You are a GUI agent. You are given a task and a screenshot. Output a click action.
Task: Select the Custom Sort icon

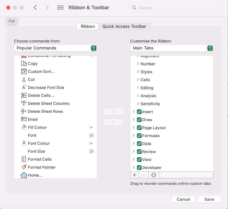coord(23,71)
